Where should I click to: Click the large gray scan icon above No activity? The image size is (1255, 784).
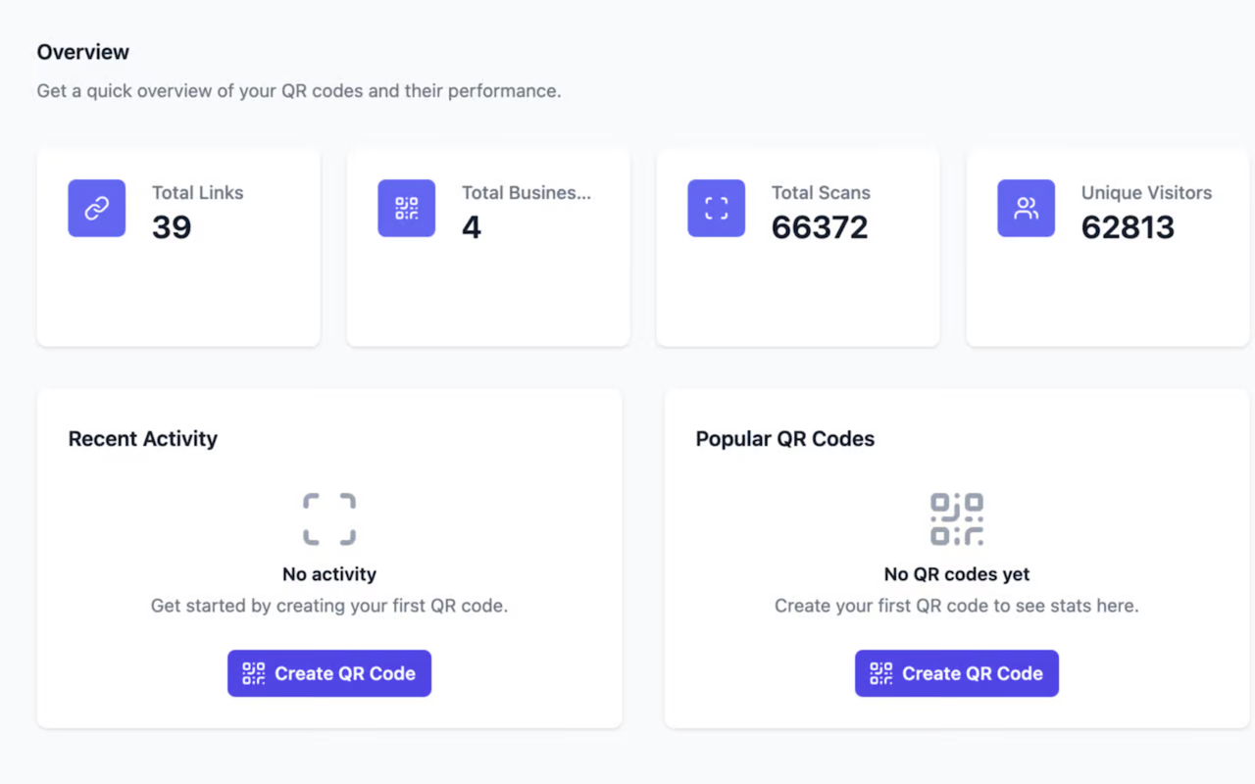(x=329, y=519)
